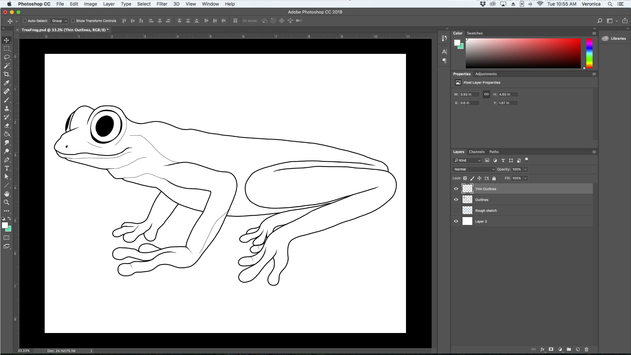Image resolution: width=631 pixels, height=355 pixels.
Task: Select the Path Selection tool
Action: 7,177
